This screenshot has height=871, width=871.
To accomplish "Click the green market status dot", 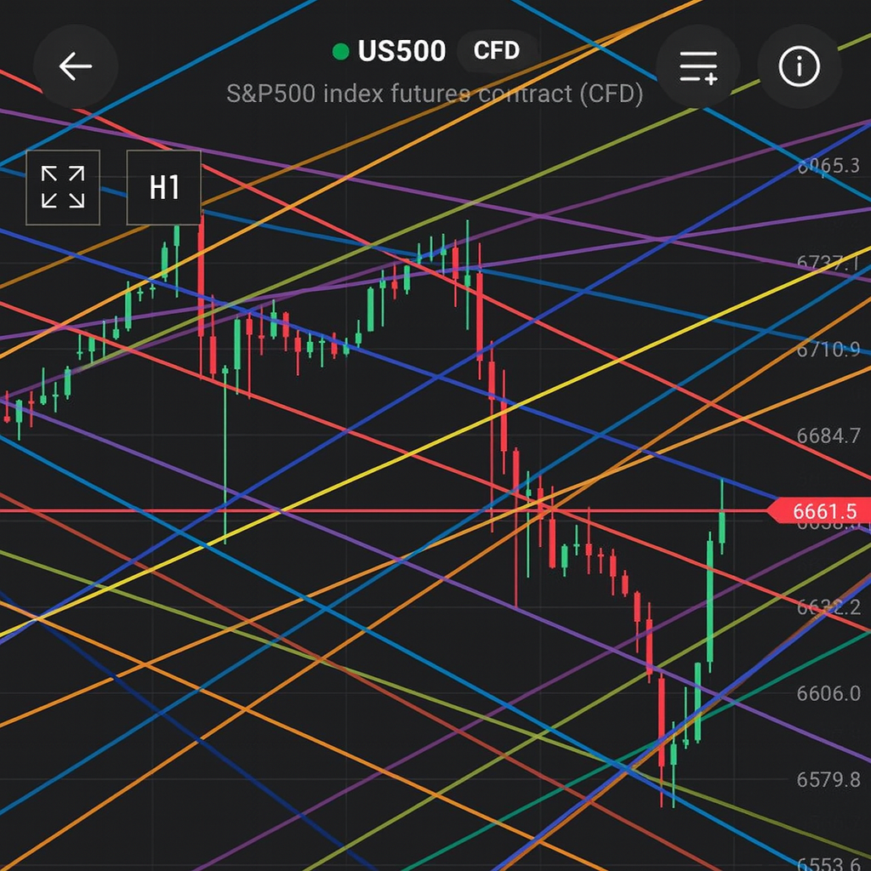I will pyautogui.click(x=341, y=52).
